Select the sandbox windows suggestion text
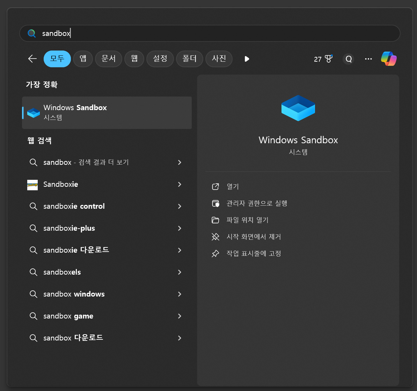Viewport: 417px width, 391px height. point(74,294)
